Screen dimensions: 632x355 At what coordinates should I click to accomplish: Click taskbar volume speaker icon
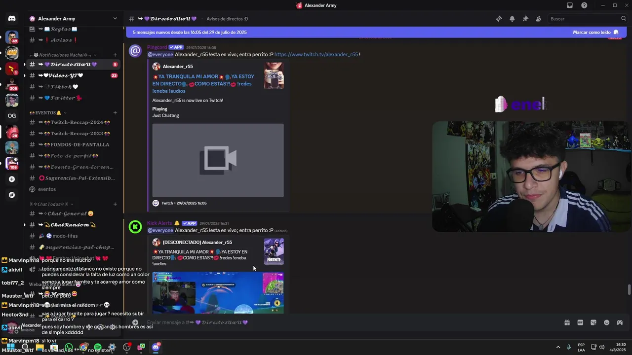(x=602, y=347)
